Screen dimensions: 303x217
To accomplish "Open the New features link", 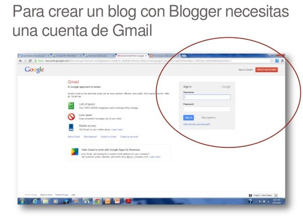I will (90, 137).
